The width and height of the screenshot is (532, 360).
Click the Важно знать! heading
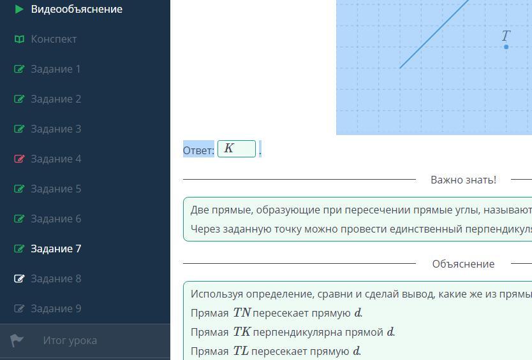click(x=463, y=180)
